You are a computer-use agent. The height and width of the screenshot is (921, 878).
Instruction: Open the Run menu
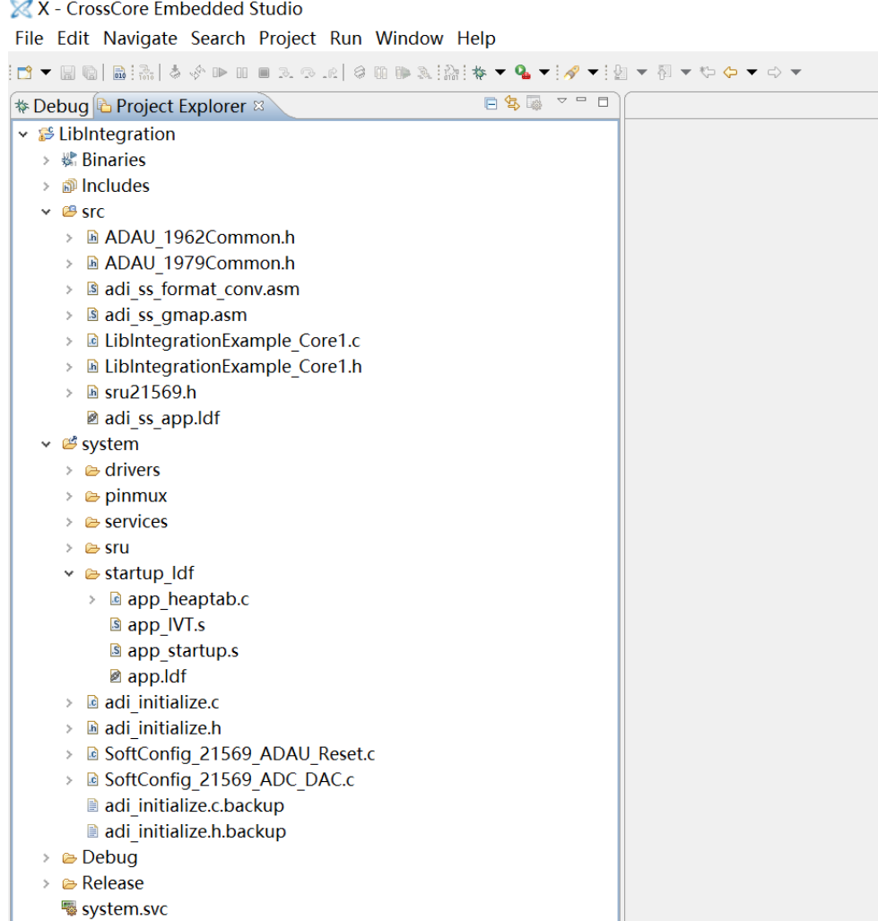(346, 39)
